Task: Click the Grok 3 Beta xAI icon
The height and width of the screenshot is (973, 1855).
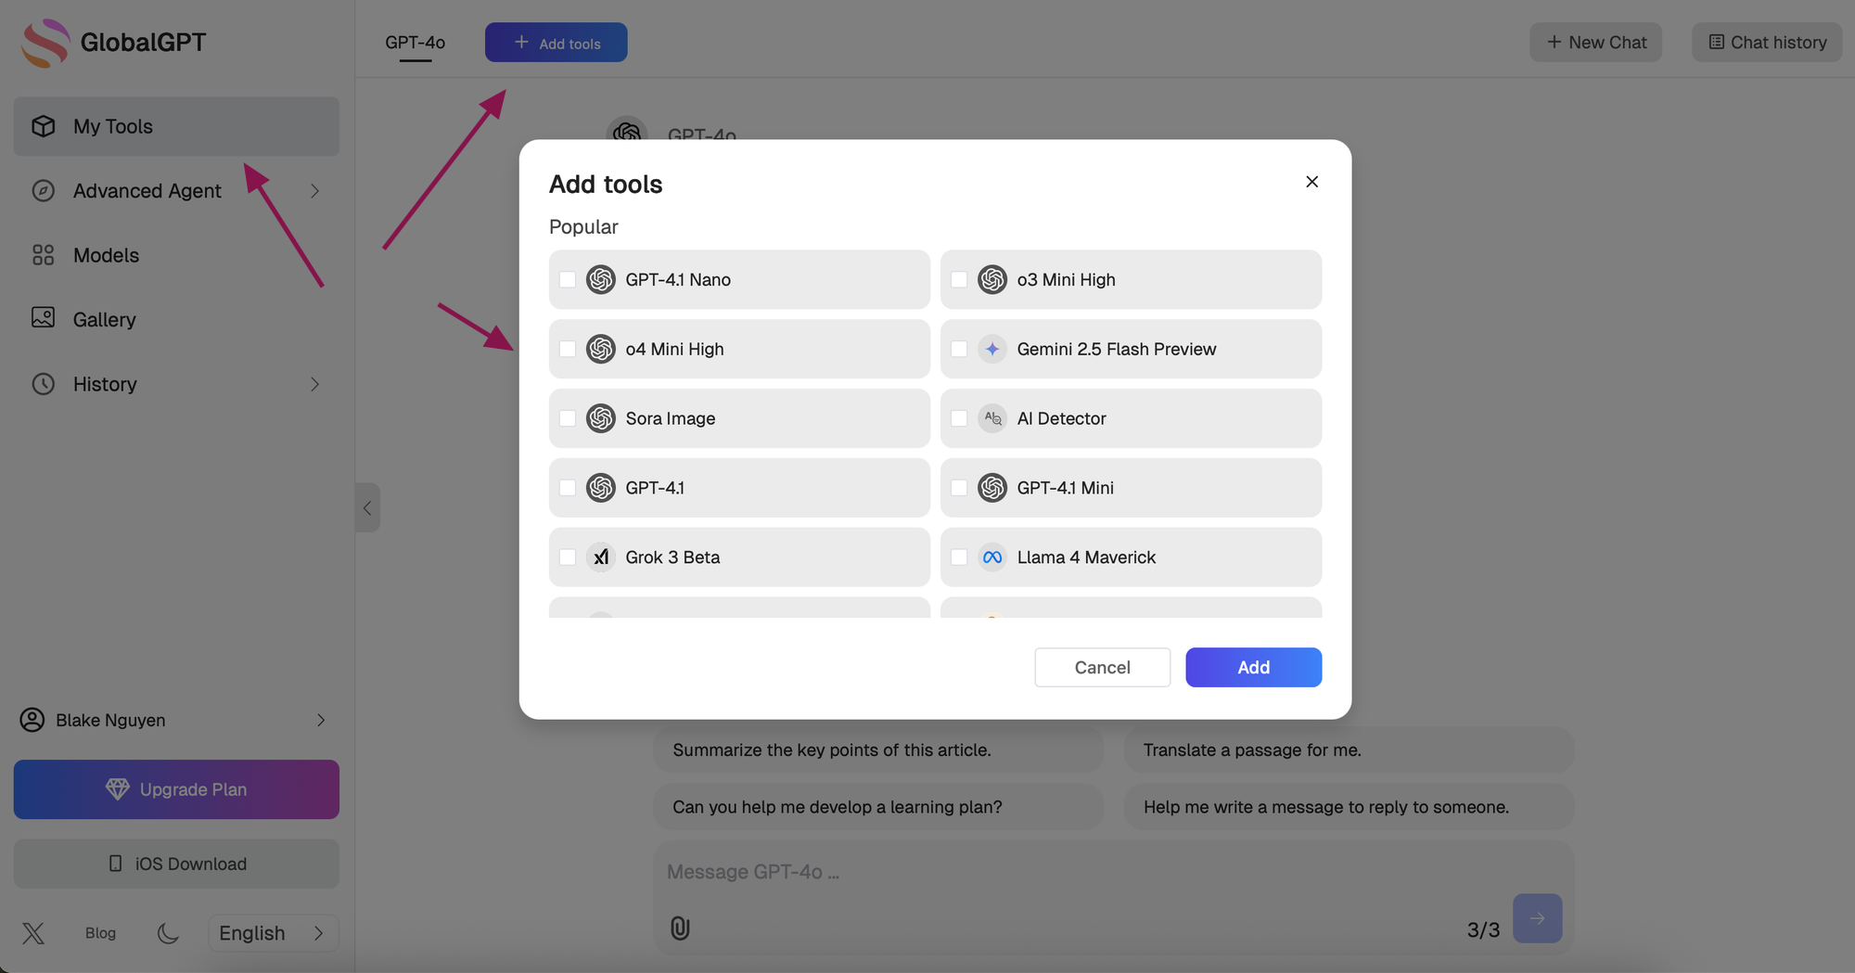Action: (601, 557)
